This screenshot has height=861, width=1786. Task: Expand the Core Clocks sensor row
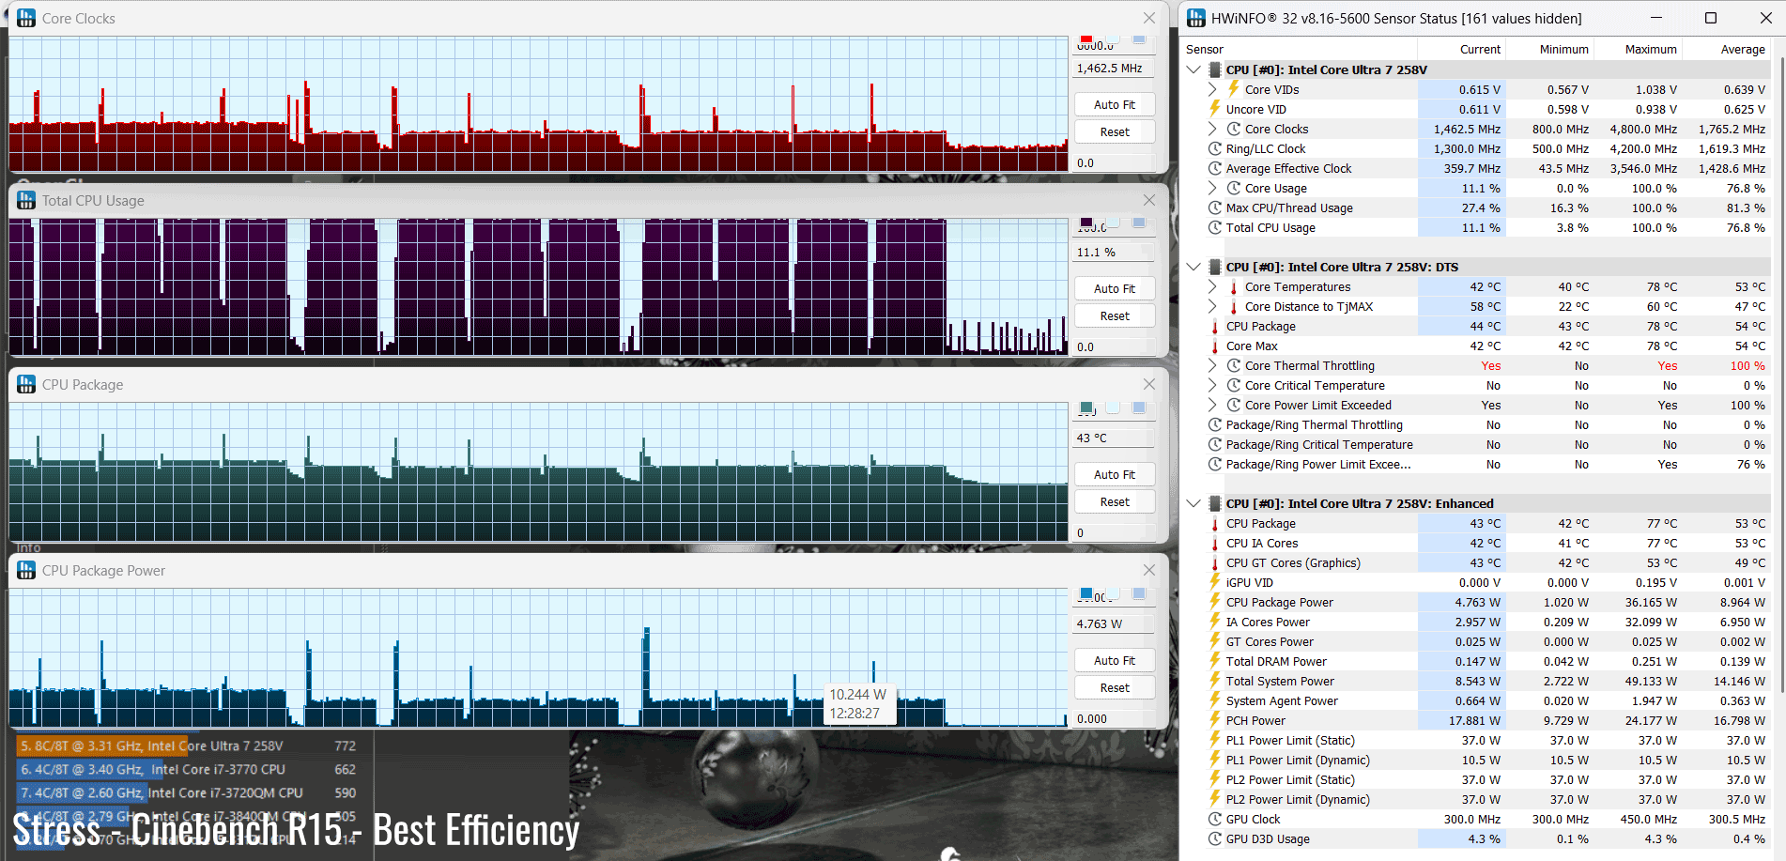click(1212, 129)
